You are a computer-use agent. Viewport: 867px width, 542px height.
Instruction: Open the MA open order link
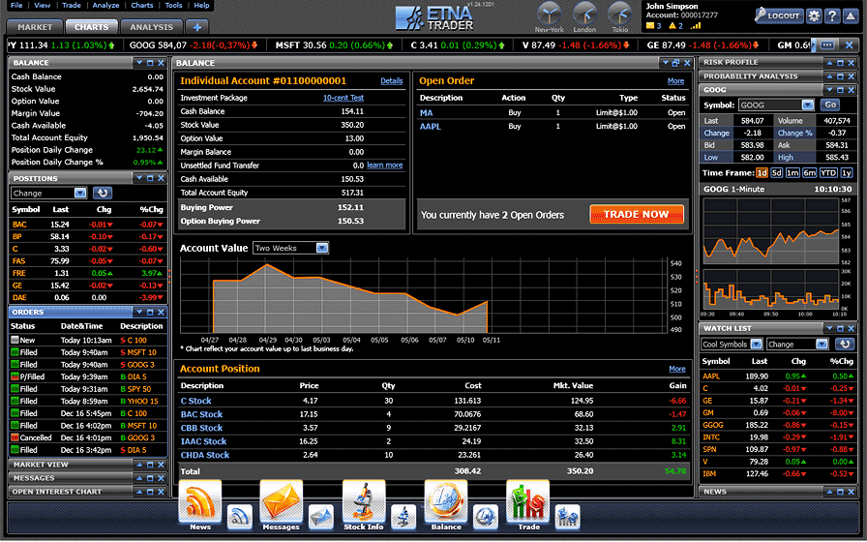click(x=426, y=113)
